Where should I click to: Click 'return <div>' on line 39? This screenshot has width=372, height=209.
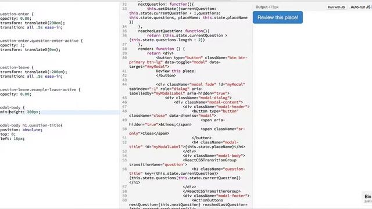tap(160, 53)
